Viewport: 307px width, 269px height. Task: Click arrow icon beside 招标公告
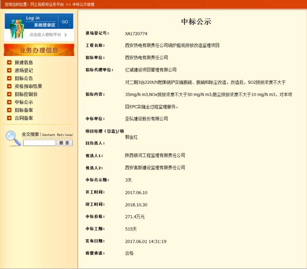pyautogui.click(x=9, y=78)
